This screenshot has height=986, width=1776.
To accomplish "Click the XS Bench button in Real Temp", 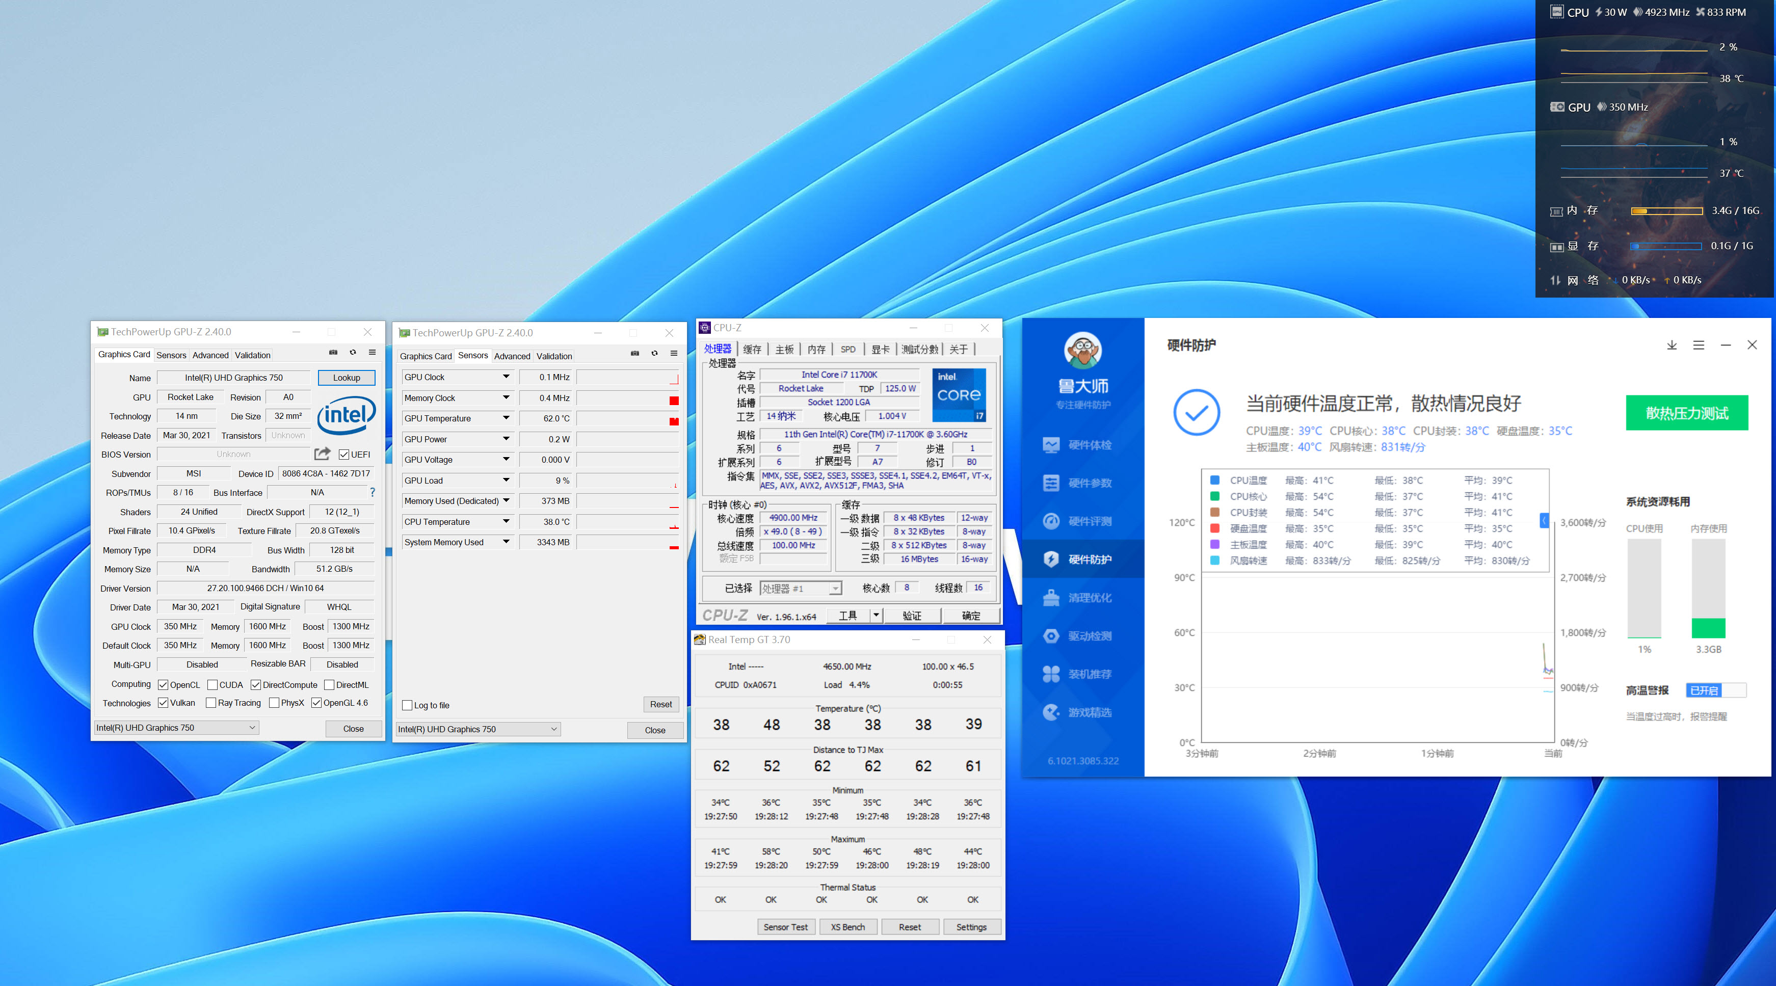I will (847, 927).
